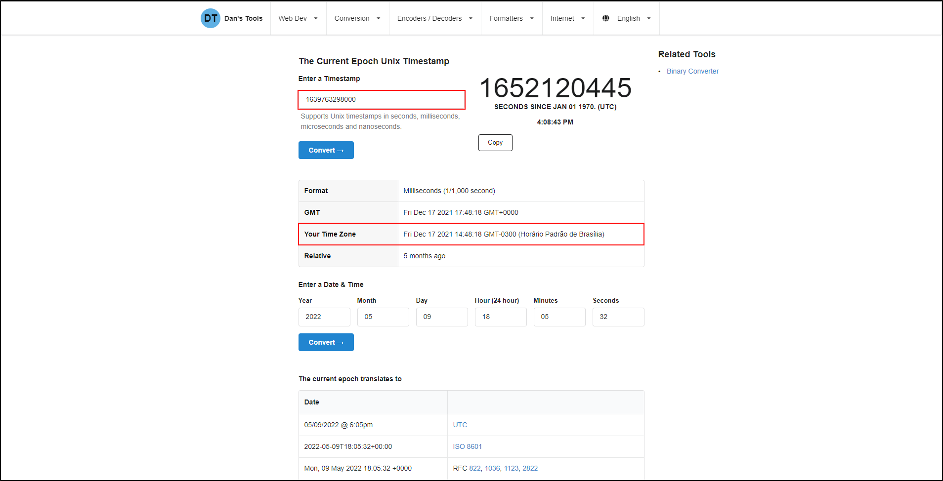Click the globe language icon
This screenshot has width=943, height=481.
coord(605,18)
